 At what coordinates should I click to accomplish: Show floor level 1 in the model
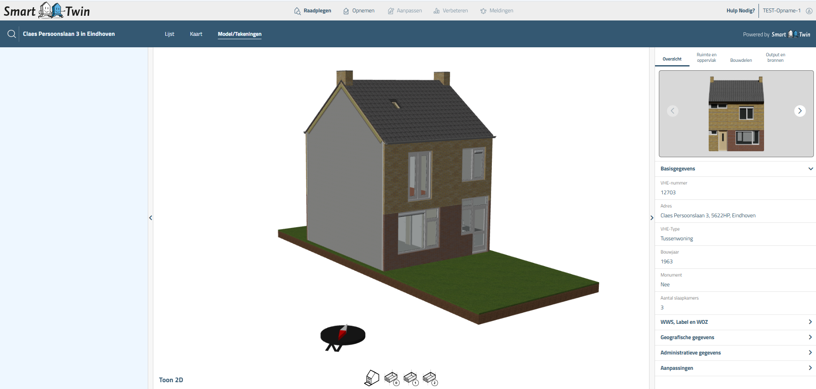[411, 378]
